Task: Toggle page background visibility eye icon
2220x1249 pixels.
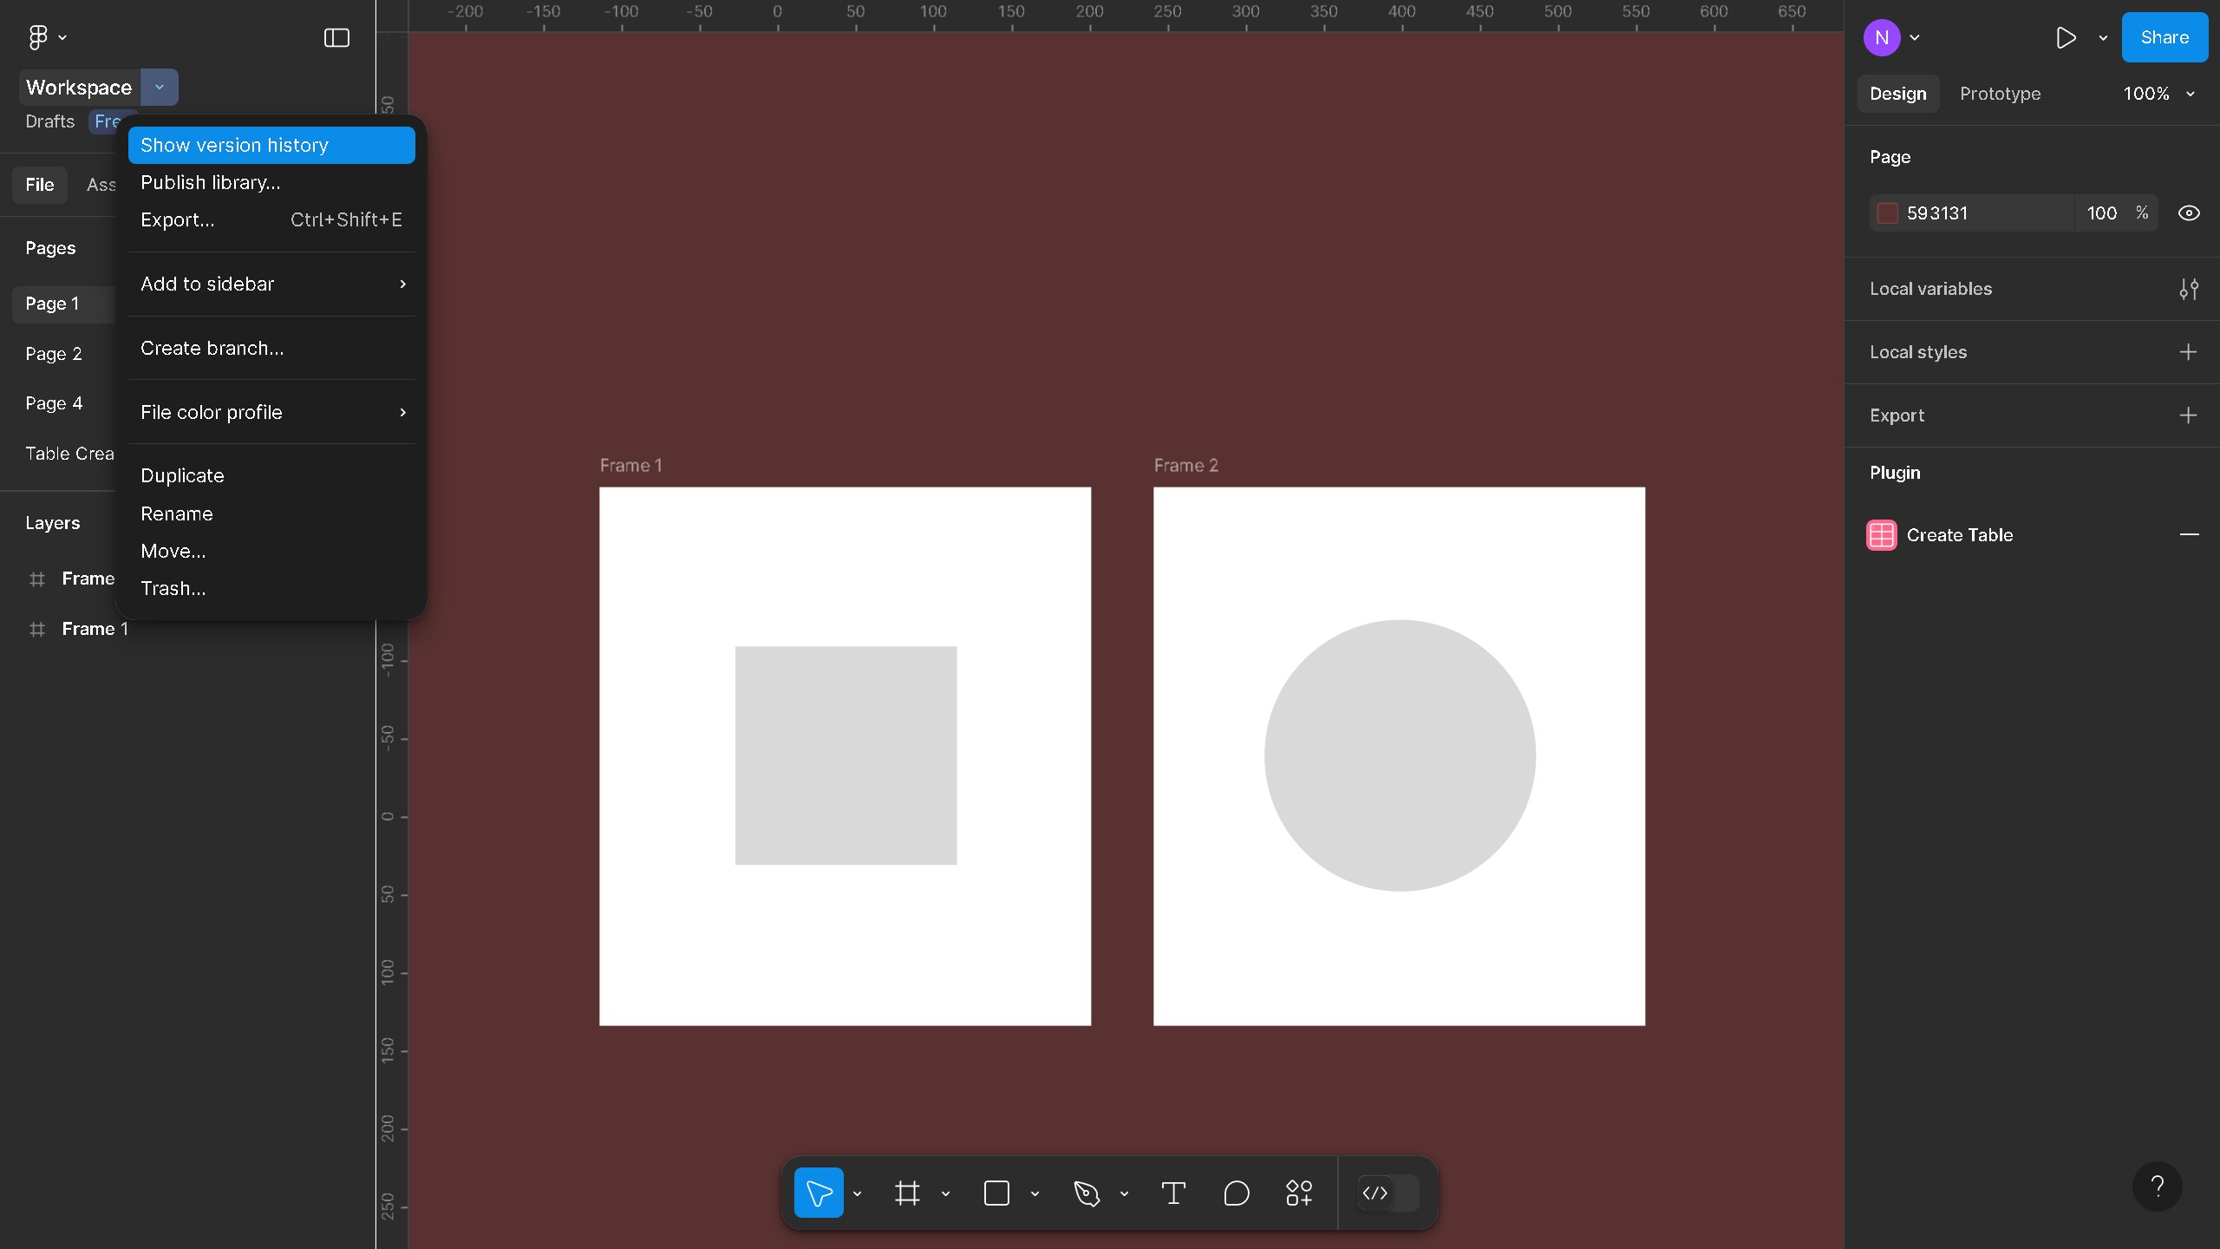Action: [x=2189, y=213]
